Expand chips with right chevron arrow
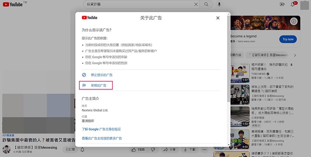 click(x=295, y=55)
